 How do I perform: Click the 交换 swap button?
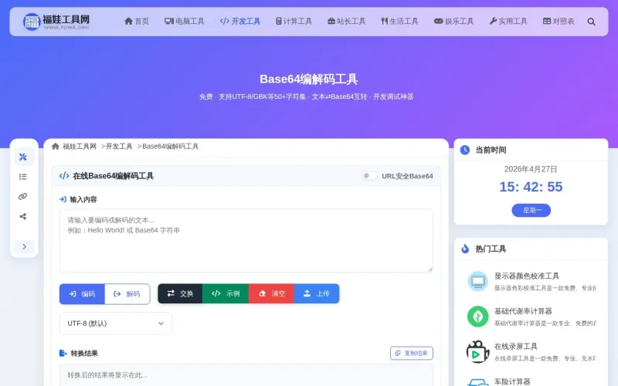tap(180, 293)
